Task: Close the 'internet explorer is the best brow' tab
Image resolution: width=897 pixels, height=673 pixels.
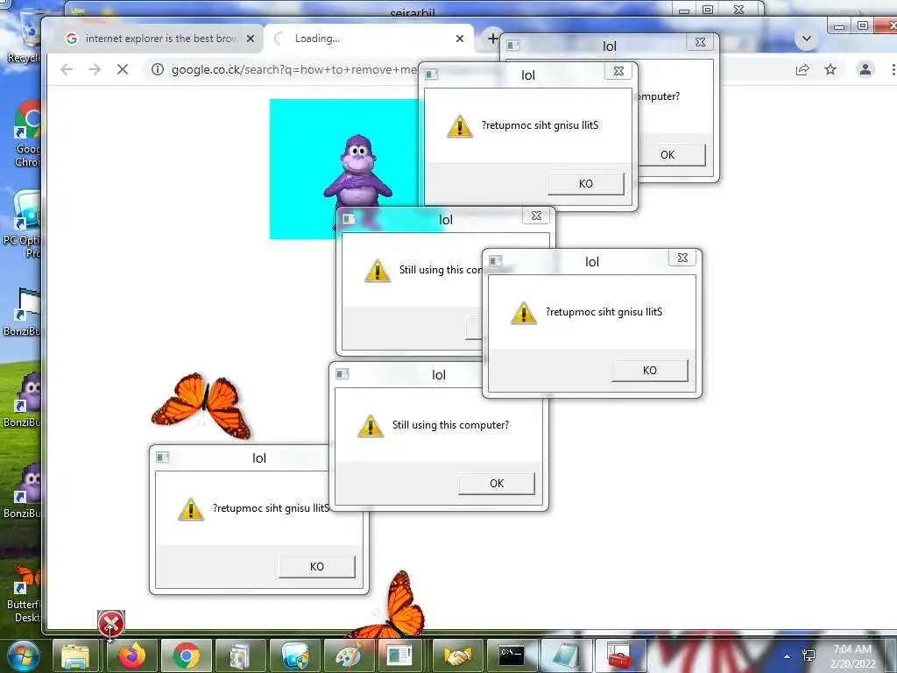Action: pyautogui.click(x=250, y=39)
